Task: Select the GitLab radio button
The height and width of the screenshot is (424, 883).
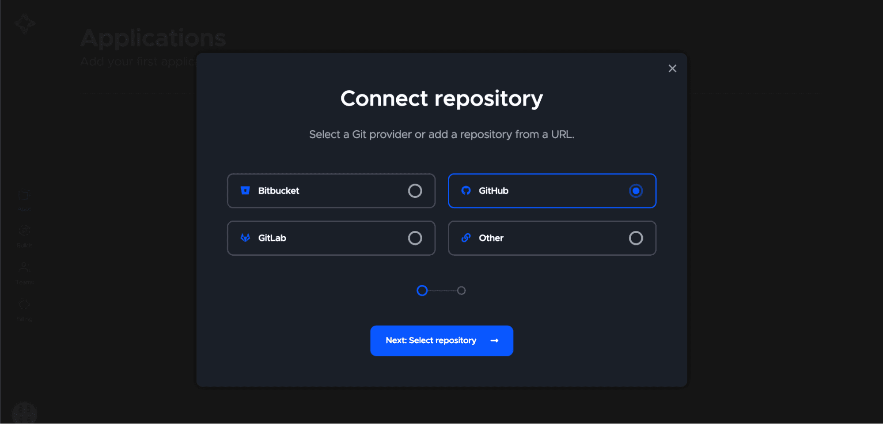Action: click(415, 238)
